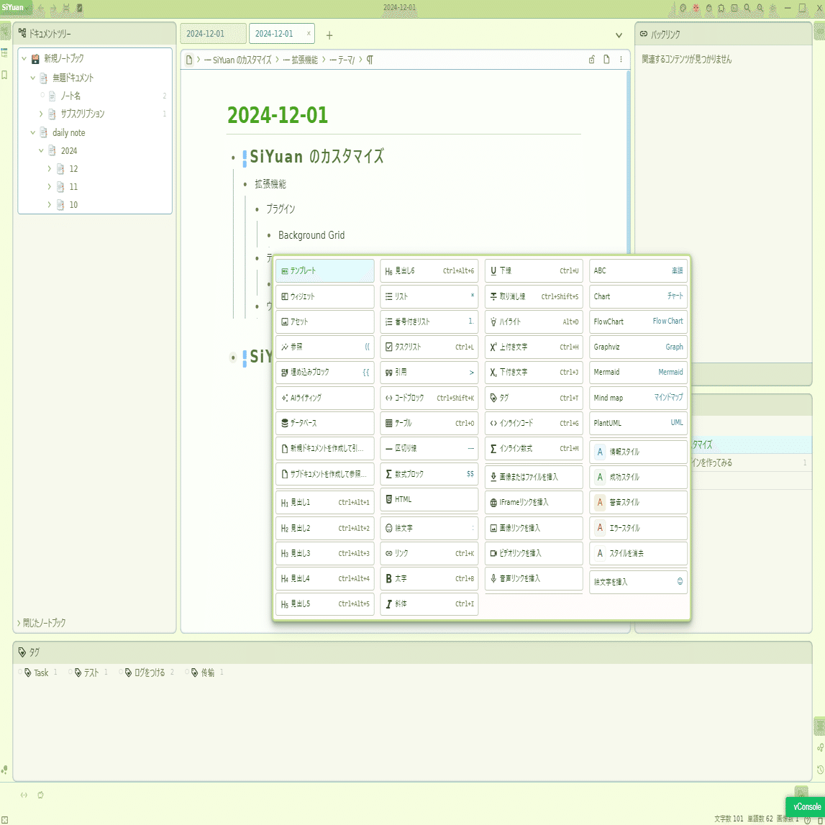Collapse the daily note folder
825x825 pixels.
point(32,132)
